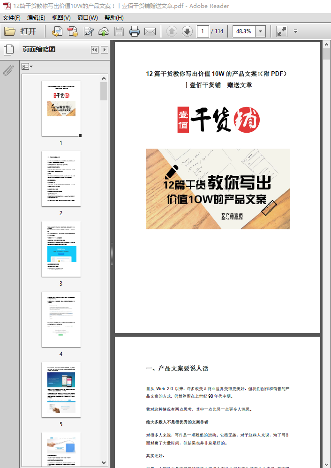Select the partially visible page 6 thumbnail
Image resolution: width=331 pixels, height=468 pixels.
(61, 450)
